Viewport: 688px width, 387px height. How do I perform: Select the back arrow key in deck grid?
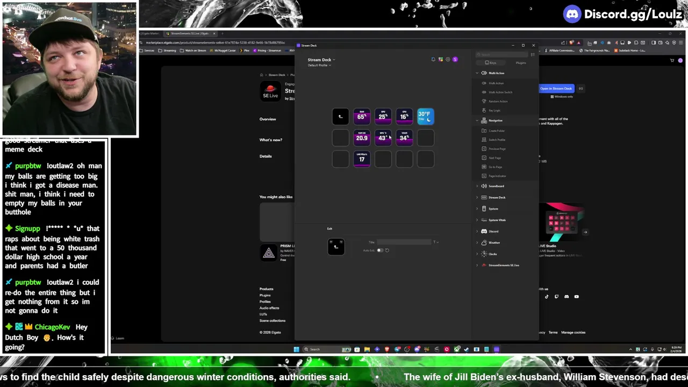point(340,116)
